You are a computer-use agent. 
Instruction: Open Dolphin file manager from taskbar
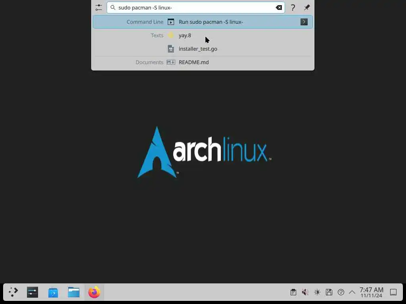[73, 292]
